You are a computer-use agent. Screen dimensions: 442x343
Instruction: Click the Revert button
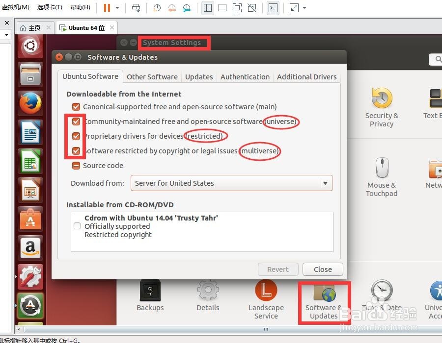pos(278,269)
